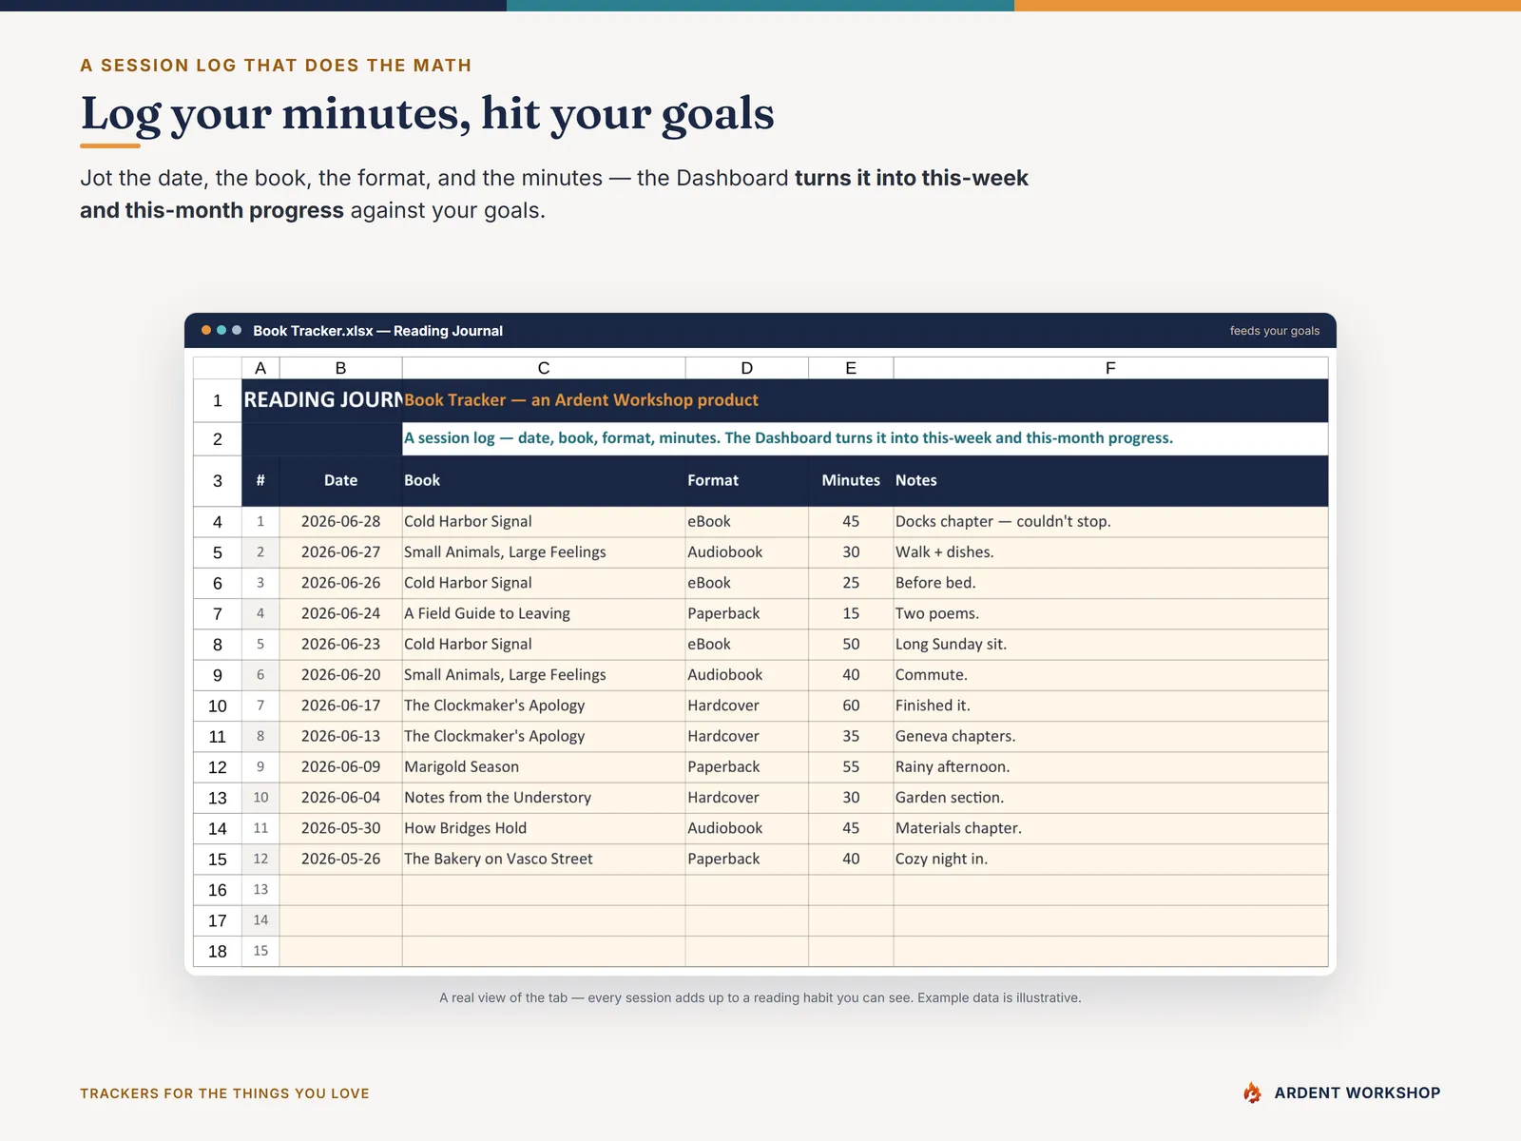Select column B header

point(340,368)
